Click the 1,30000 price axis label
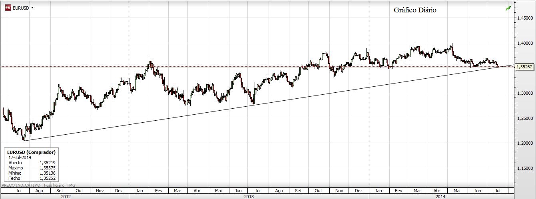The width and height of the screenshot is (536, 199). pyautogui.click(x=525, y=93)
